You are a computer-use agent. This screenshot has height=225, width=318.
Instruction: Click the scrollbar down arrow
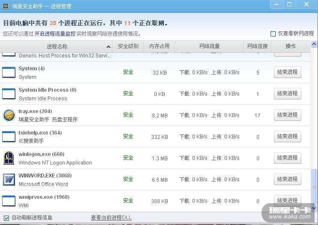315,208
